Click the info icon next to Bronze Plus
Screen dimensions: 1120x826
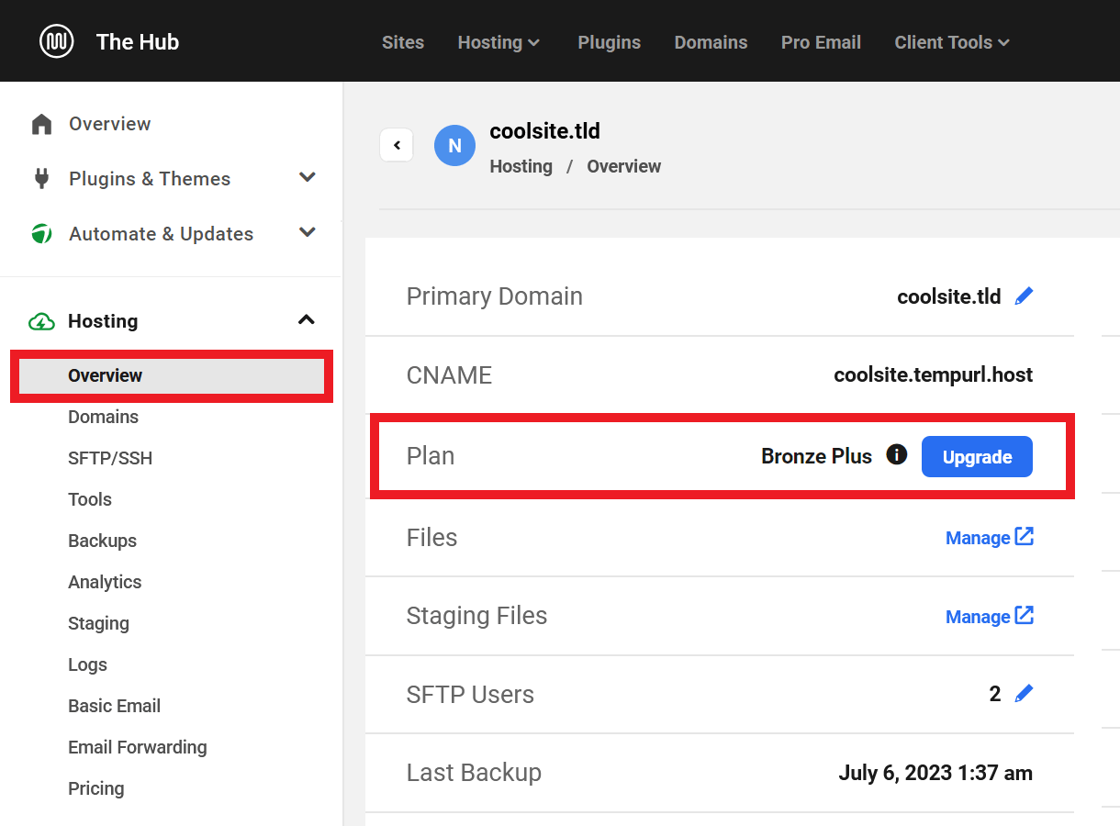pos(897,454)
